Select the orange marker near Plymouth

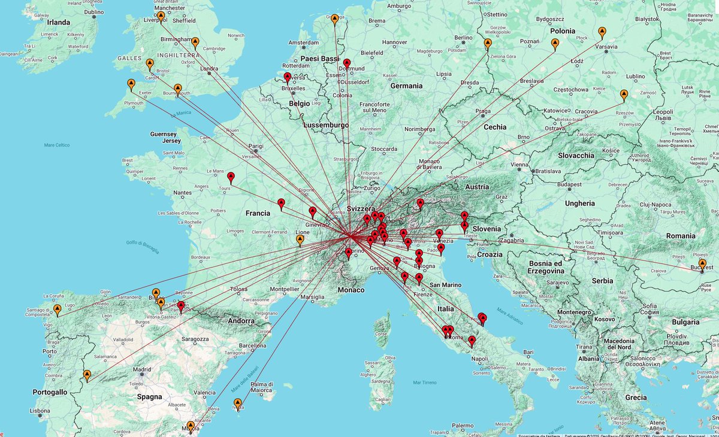pos(131,85)
